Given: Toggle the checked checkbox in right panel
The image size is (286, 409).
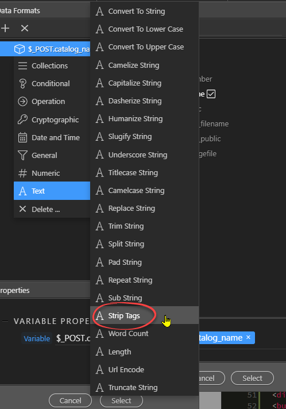Looking at the screenshot, I should (211, 94).
